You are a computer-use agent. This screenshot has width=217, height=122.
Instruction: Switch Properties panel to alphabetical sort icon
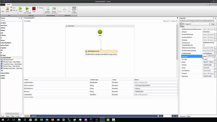(x=184, y=24)
